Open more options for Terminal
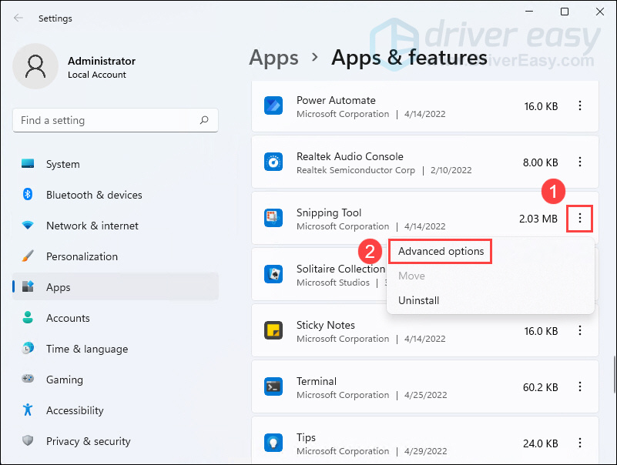Viewport: 617px width, 465px height. tap(579, 387)
